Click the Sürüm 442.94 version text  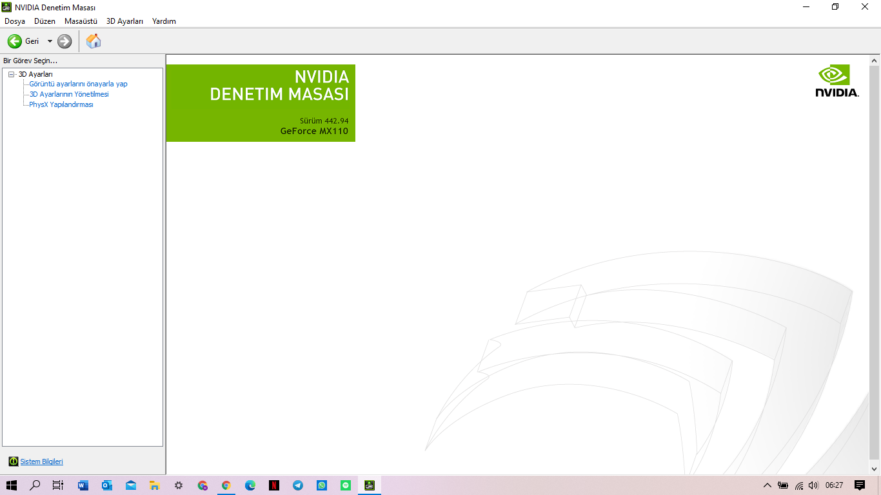324,121
